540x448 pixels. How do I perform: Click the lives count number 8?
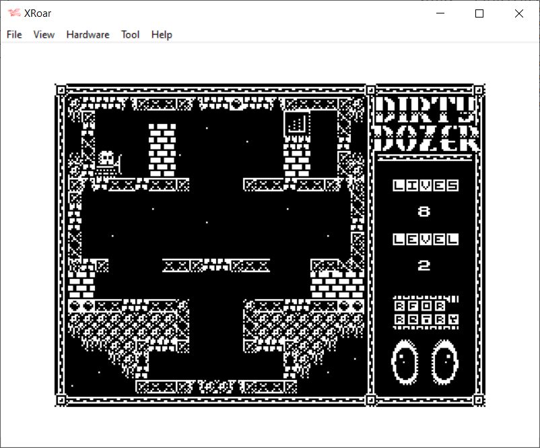[x=424, y=212]
